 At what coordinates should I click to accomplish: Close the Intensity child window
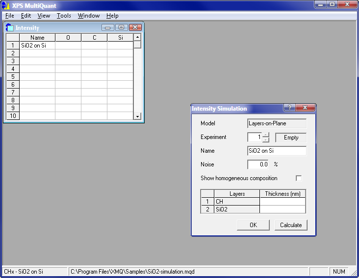tap(135, 28)
